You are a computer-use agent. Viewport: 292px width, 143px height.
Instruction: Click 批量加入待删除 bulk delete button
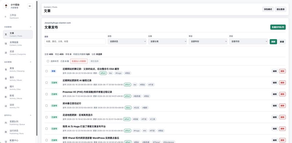[x=79, y=61]
